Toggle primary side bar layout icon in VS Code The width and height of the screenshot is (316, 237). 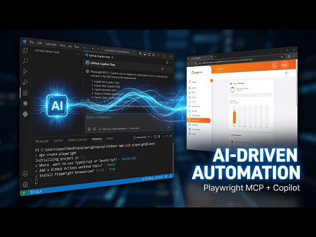tap(140, 53)
